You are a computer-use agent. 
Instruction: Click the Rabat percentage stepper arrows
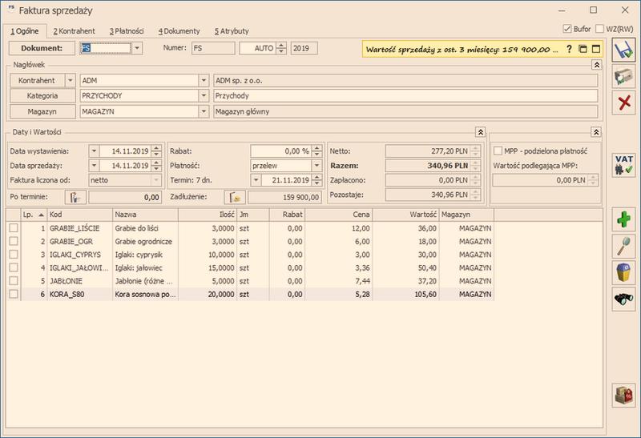(316, 151)
